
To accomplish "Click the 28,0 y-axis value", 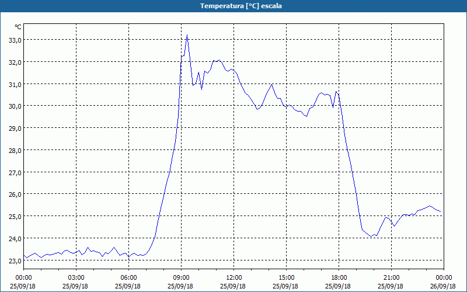I will (15, 151).
